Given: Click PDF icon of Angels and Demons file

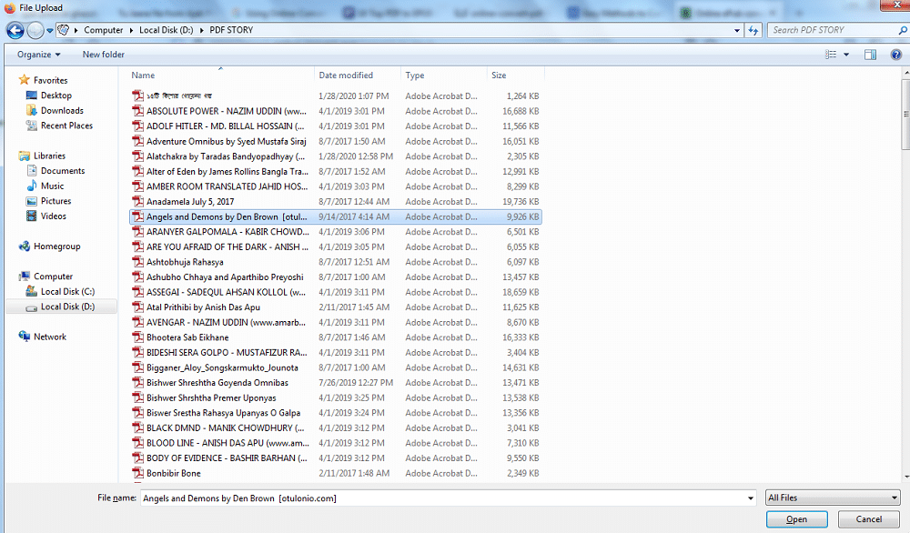Looking at the screenshot, I should pos(137,216).
